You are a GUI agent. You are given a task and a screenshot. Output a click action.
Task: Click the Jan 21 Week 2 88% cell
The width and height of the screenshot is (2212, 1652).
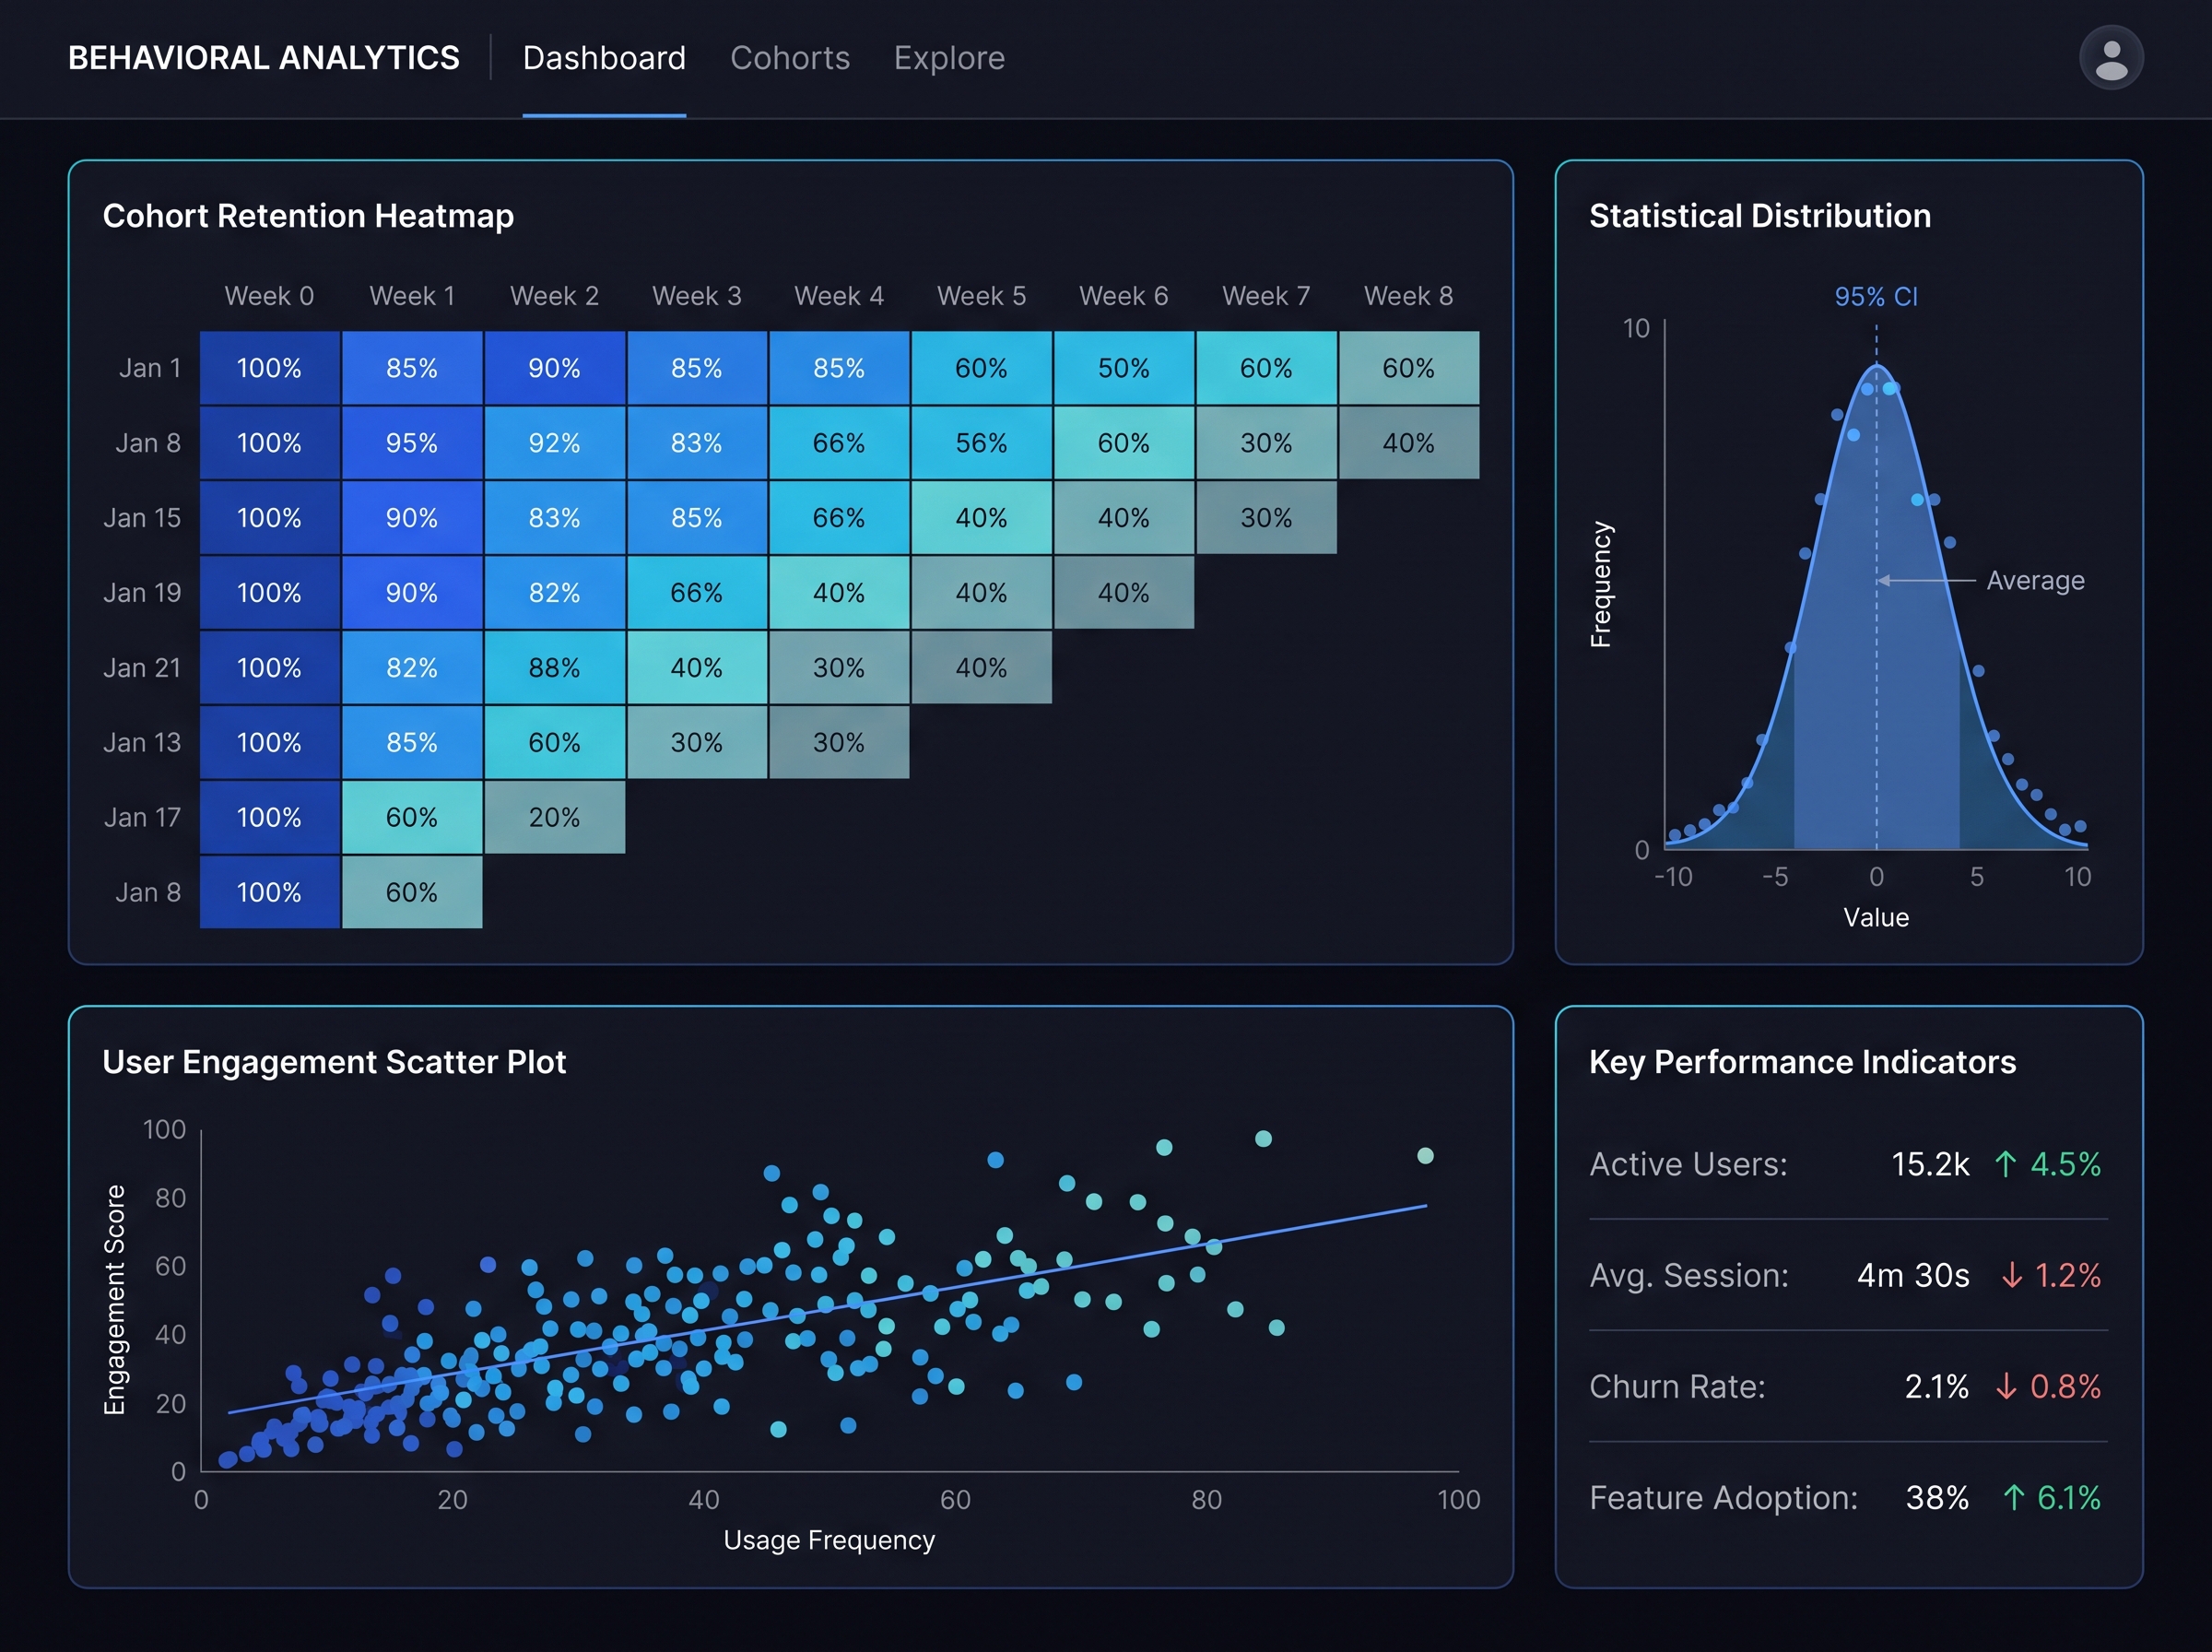pos(555,667)
